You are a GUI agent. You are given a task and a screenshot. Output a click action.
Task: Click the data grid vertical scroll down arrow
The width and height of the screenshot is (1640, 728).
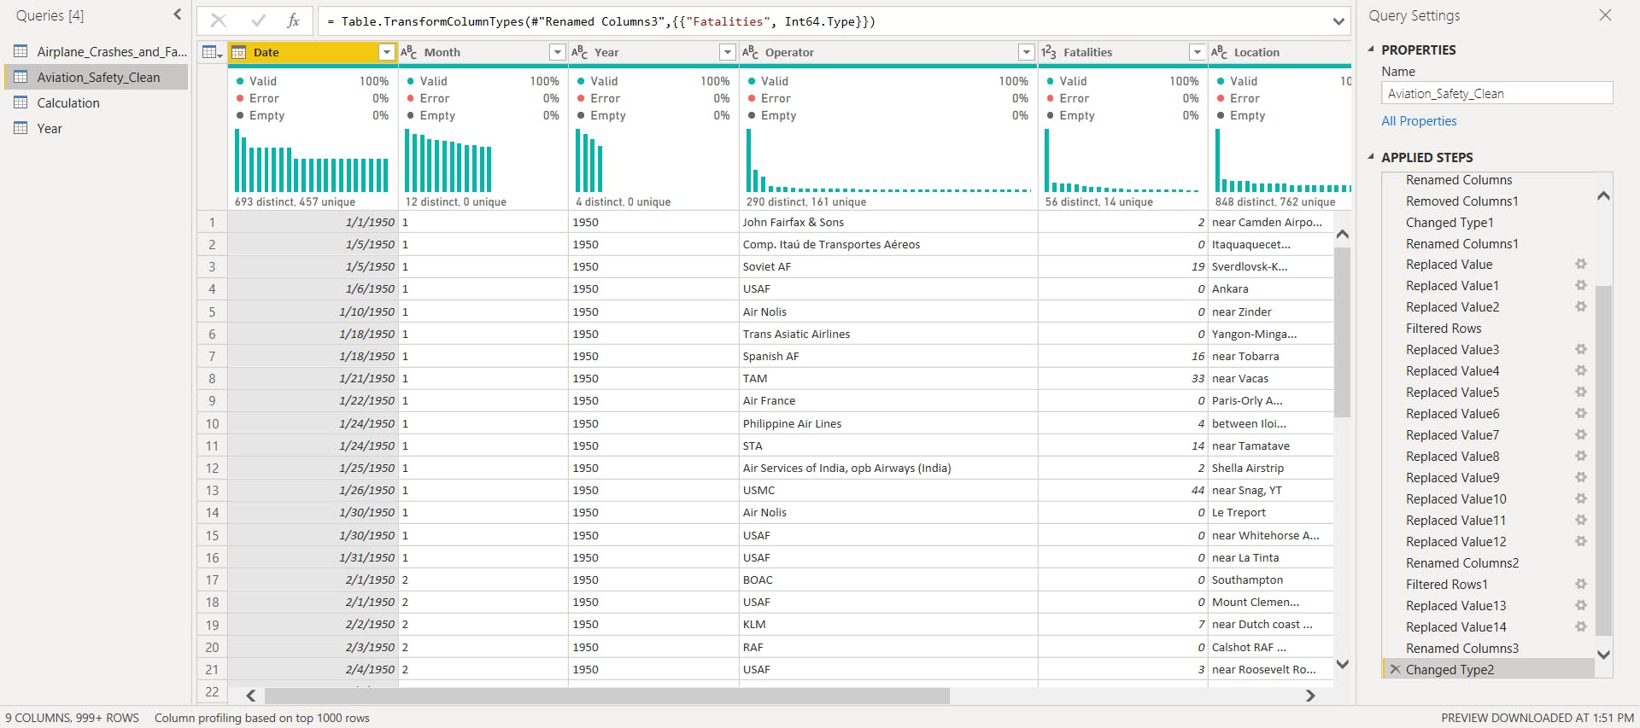pos(1342,664)
